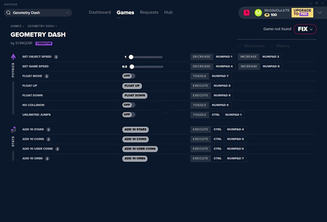Switch to the Games tab
The image size is (327, 222).
point(125,13)
